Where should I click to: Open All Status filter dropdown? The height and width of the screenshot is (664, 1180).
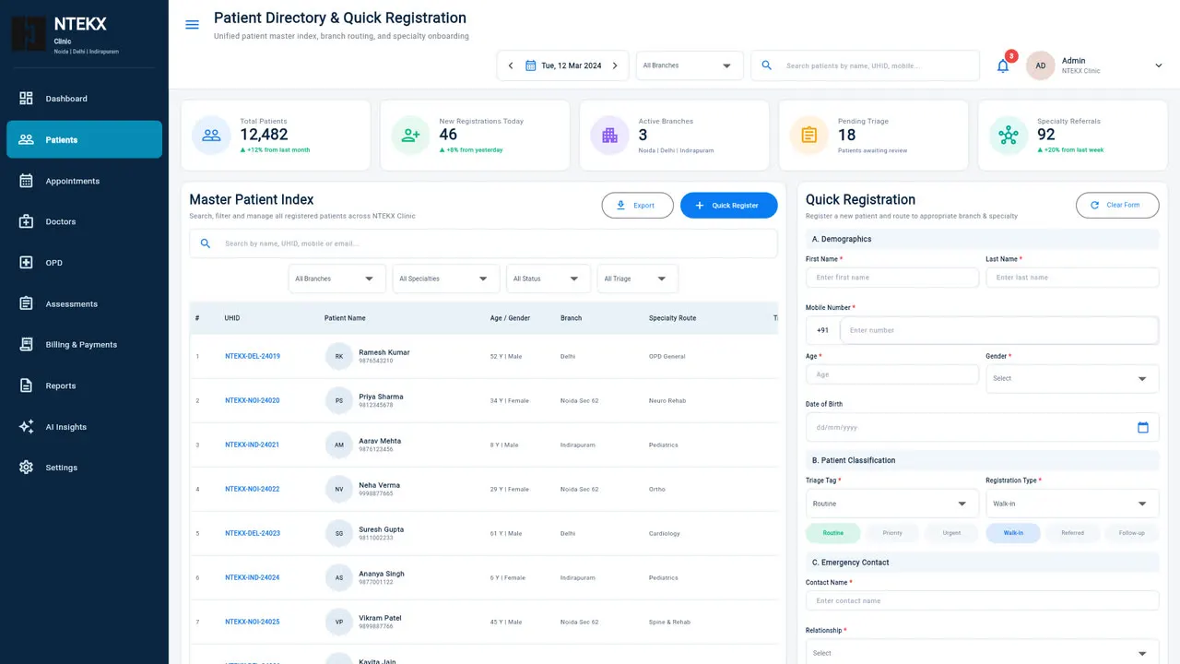click(549, 279)
